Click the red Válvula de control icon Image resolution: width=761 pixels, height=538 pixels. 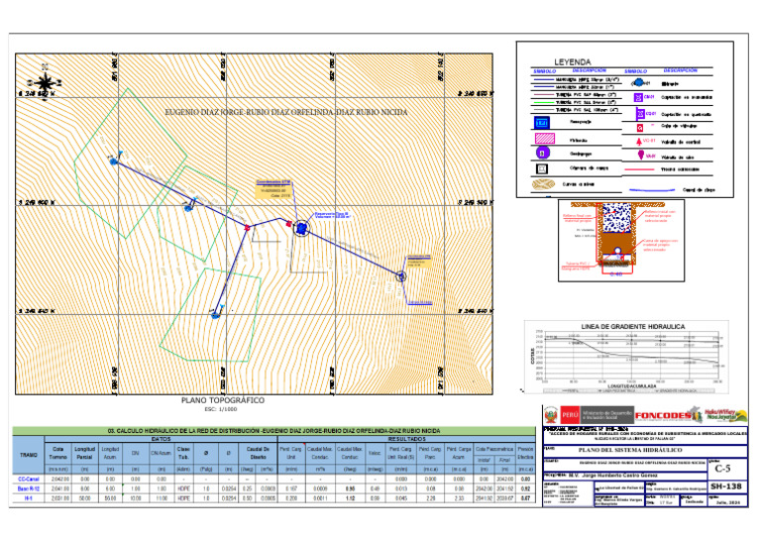(x=639, y=142)
